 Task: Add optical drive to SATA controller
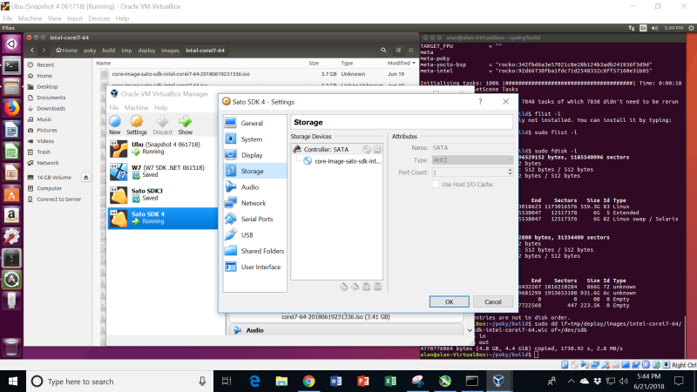click(x=367, y=149)
